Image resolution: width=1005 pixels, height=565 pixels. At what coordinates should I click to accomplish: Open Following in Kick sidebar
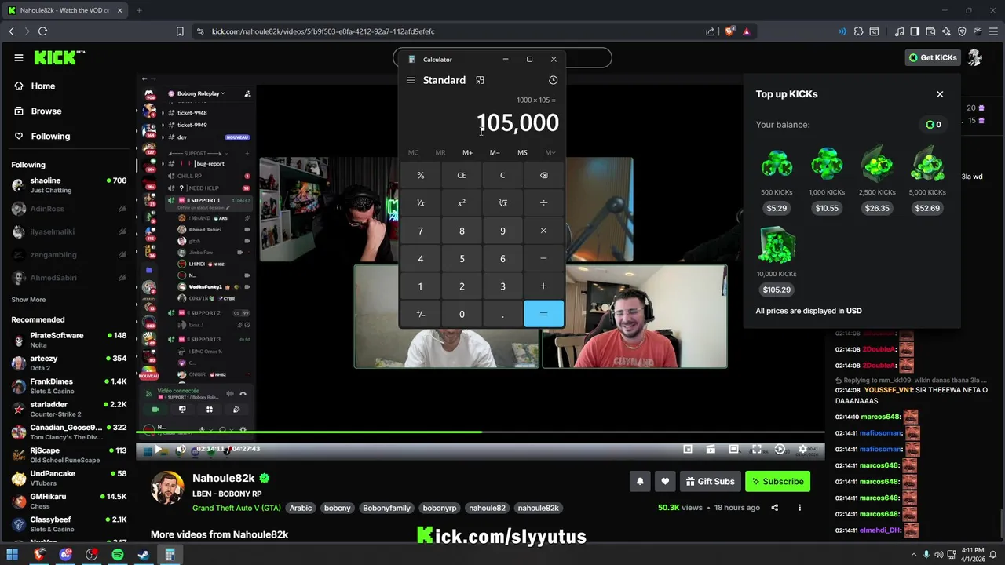pyautogui.click(x=42, y=137)
